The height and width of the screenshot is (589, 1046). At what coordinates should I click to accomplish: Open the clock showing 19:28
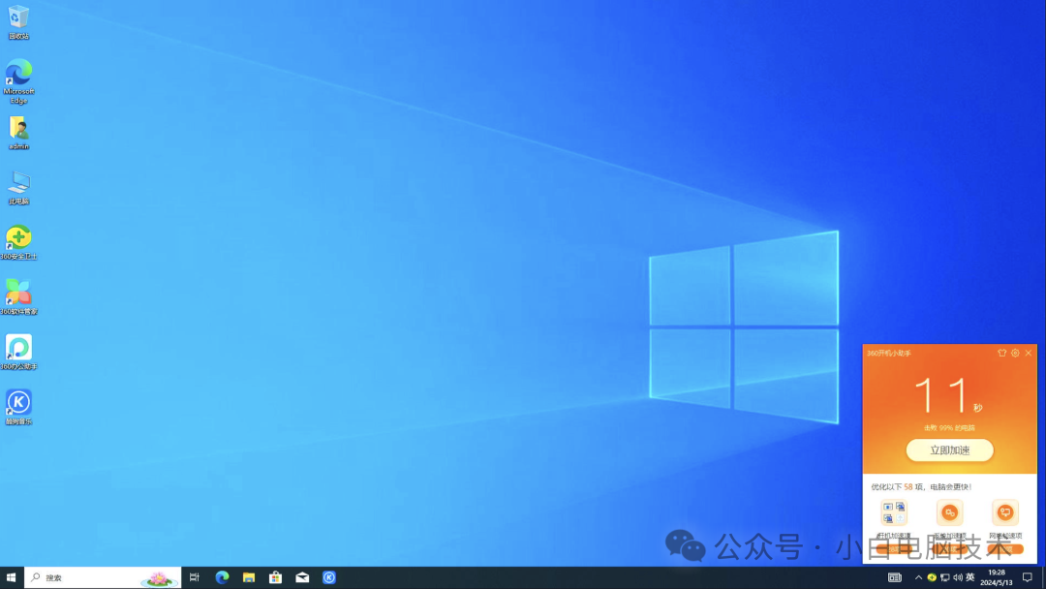pyautogui.click(x=996, y=577)
